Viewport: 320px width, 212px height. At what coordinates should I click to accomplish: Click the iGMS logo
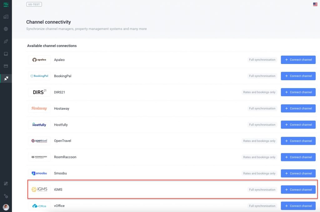pyautogui.click(x=39, y=190)
